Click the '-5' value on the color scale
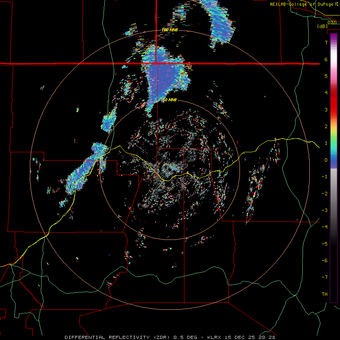 (325, 244)
